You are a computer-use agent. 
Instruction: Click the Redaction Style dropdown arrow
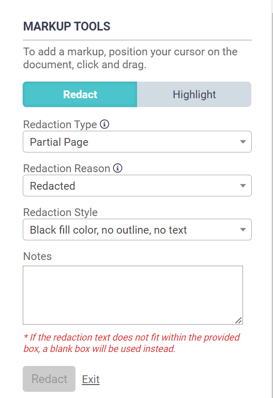coord(243,229)
